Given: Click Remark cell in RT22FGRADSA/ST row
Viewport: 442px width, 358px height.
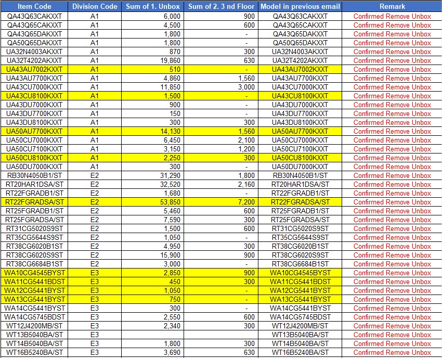Looking at the screenshot, I should 392,202.
